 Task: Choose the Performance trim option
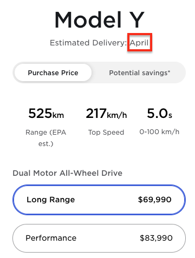tap(99, 238)
